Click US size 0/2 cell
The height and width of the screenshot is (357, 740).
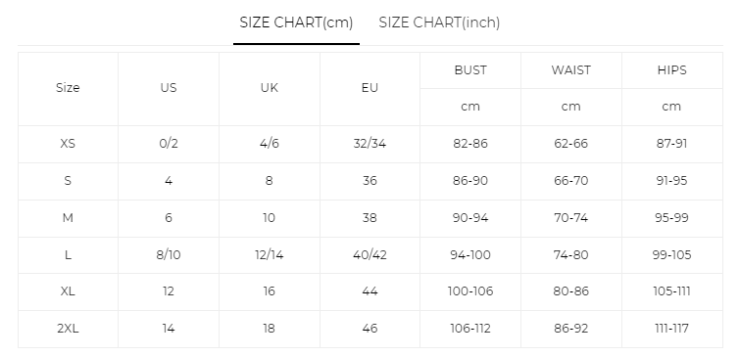pyautogui.click(x=168, y=144)
